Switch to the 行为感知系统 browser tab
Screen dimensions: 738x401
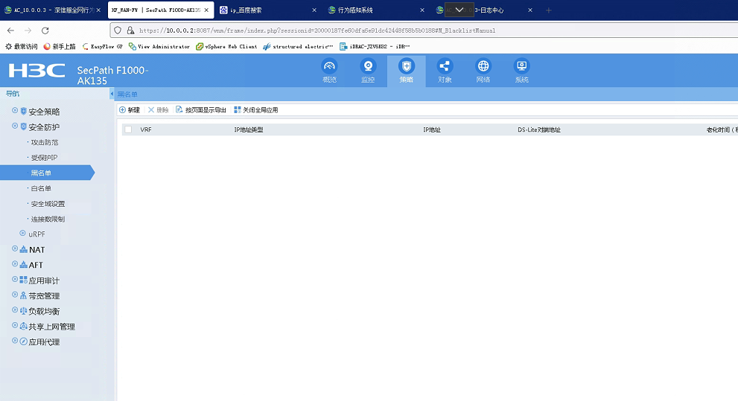(x=377, y=10)
